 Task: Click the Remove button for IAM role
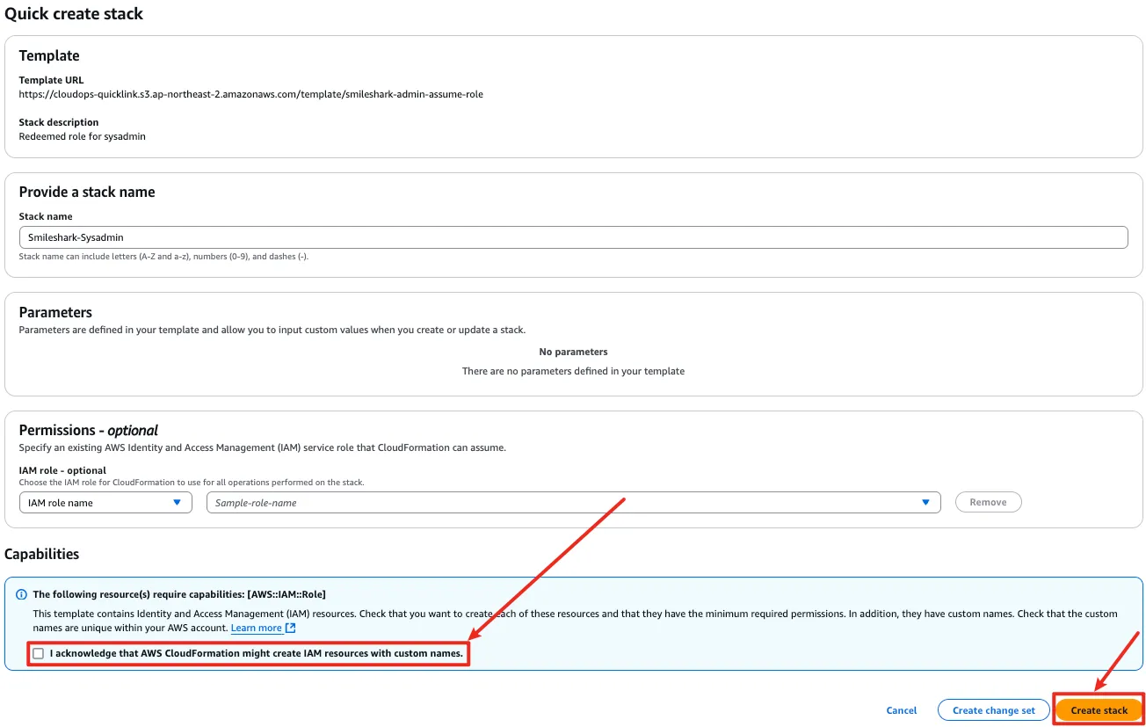click(x=988, y=503)
